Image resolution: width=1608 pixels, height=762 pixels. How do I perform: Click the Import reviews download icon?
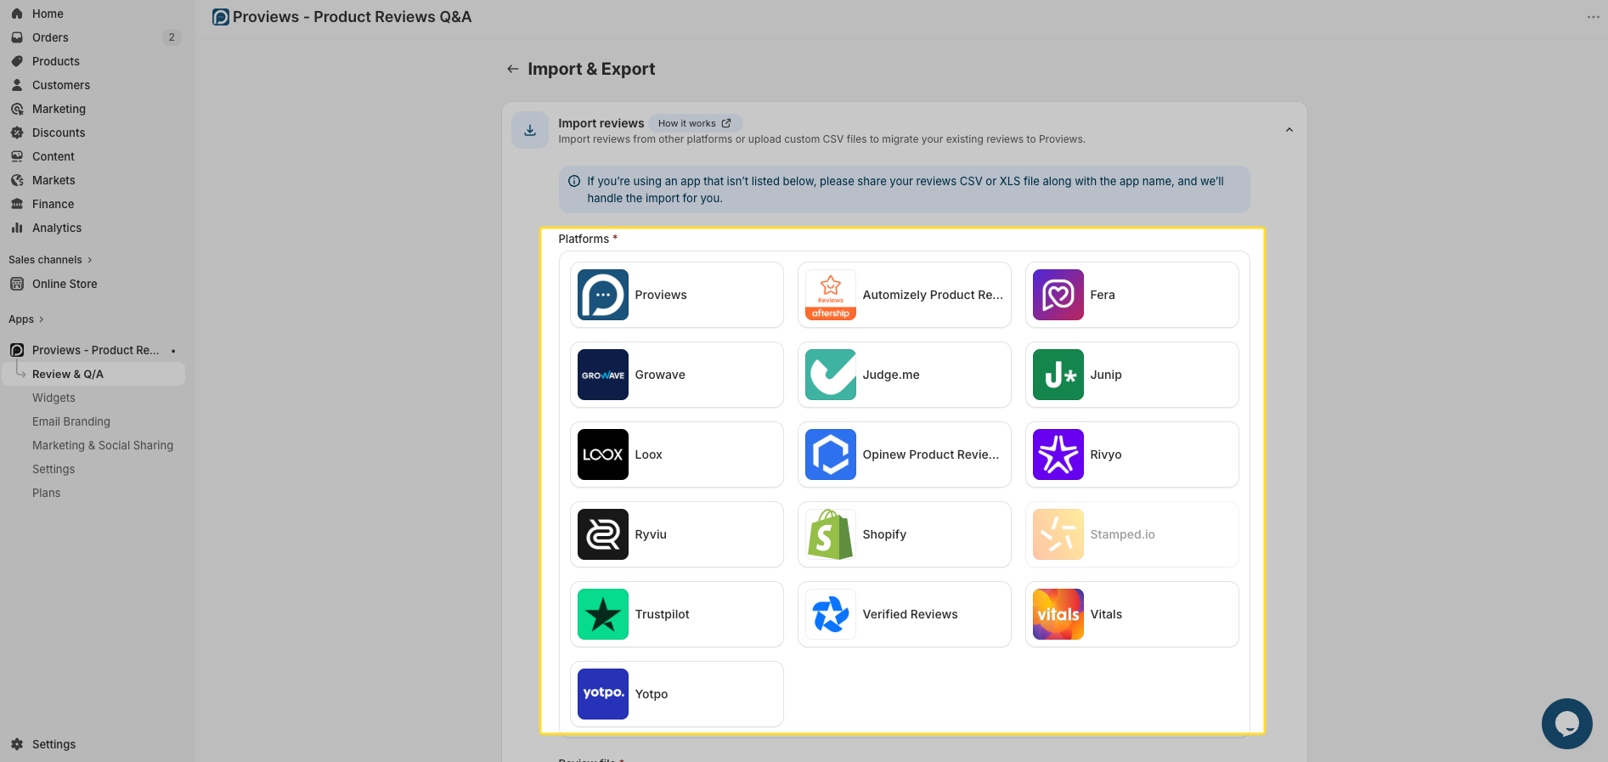[x=530, y=130]
